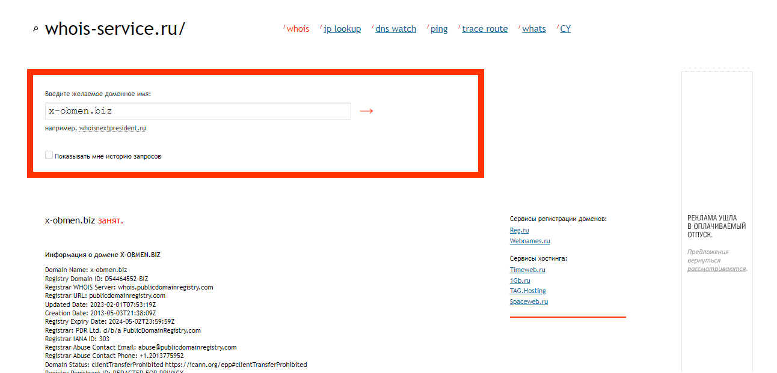Image resolution: width=777 pixels, height=373 pixels.
Task: Go to the ping tool
Action: coord(439,29)
